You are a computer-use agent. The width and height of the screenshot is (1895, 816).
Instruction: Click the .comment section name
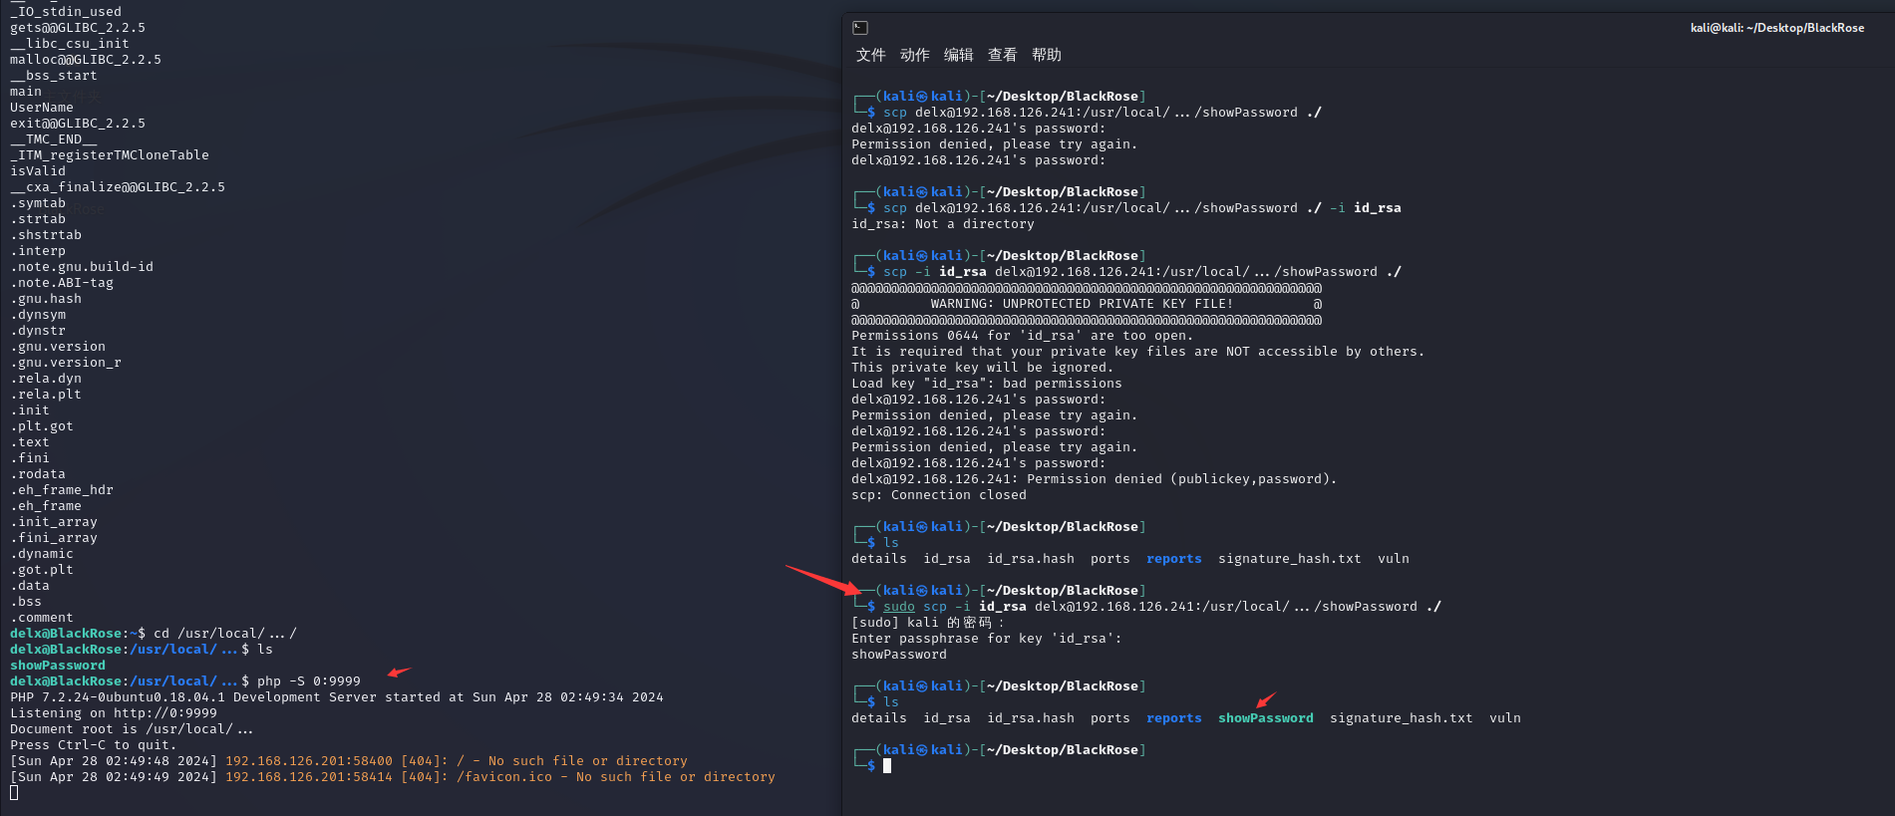click(x=42, y=618)
